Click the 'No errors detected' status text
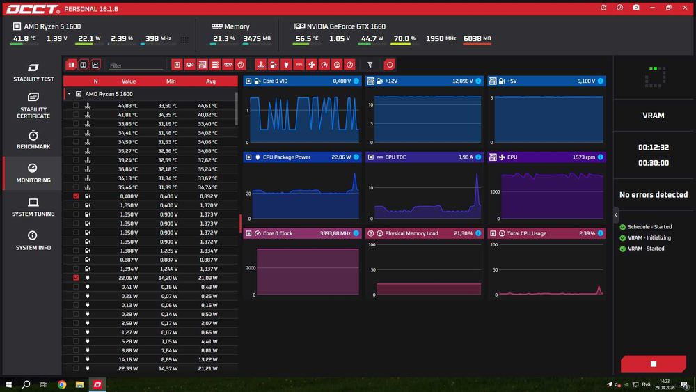The height and width of the screenshot is (392, 696). [654, 194]
